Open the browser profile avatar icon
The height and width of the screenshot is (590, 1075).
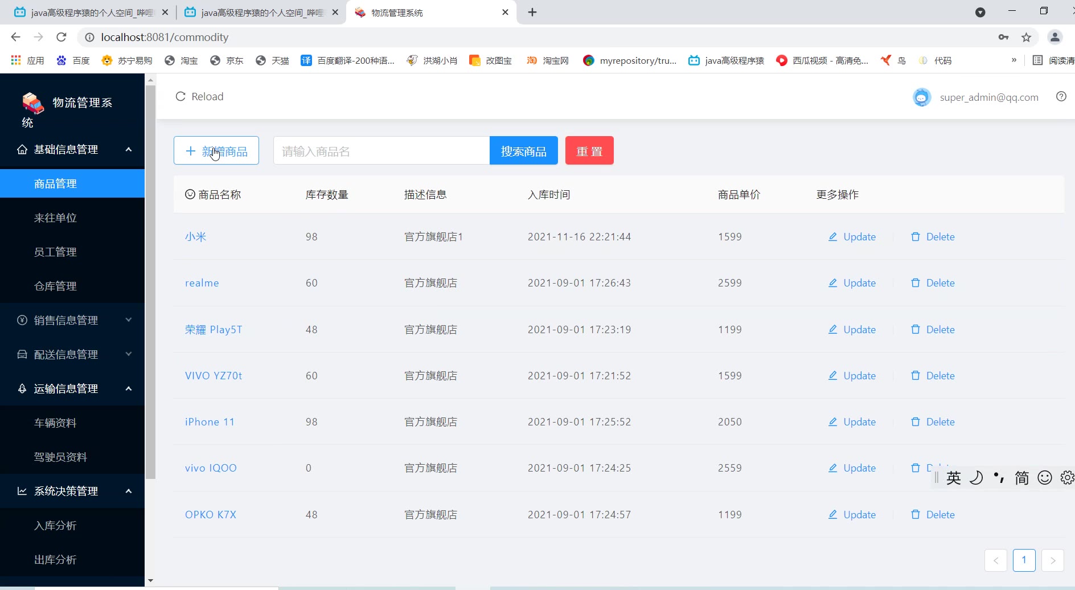1055,38
